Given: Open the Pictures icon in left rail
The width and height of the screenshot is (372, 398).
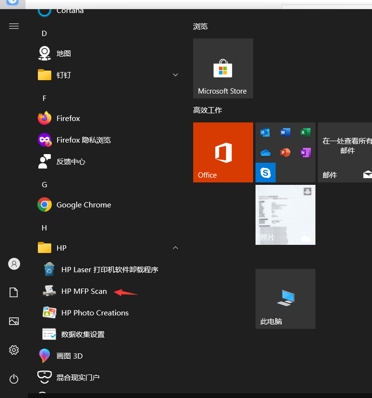Looking at the screenshot, I should coord(14,321).
